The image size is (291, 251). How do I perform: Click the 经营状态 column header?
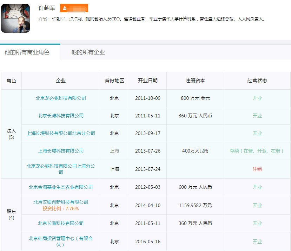(257, 81)
